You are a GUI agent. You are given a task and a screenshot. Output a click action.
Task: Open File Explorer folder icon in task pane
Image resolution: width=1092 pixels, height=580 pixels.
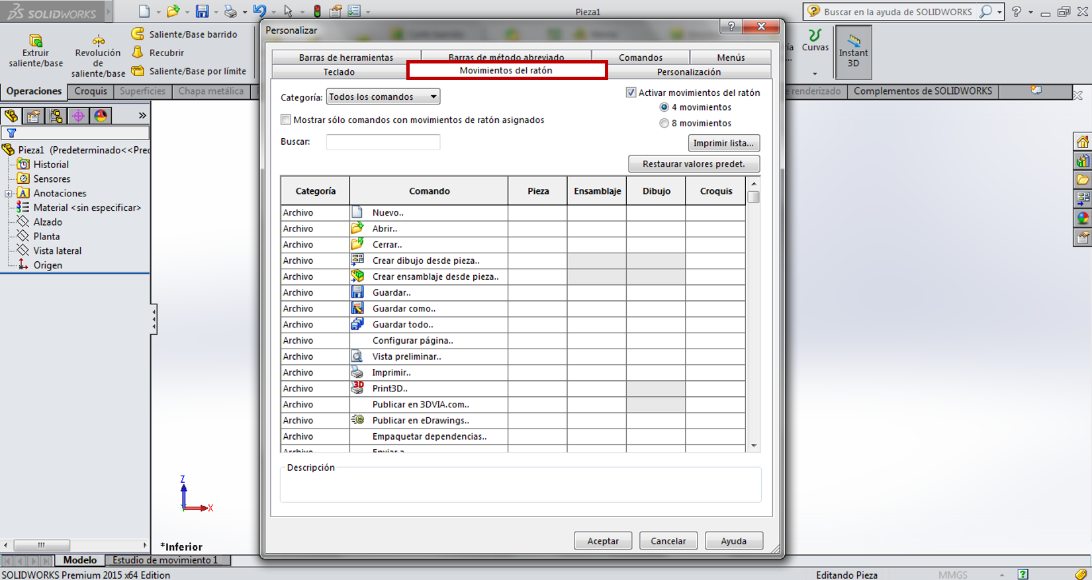(1083, 179)
